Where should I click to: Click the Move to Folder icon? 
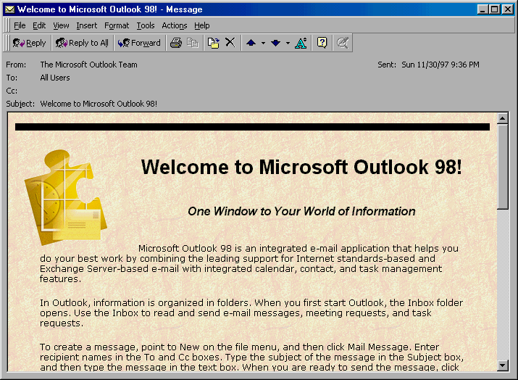pyautogui.click(x=214, y=43)
